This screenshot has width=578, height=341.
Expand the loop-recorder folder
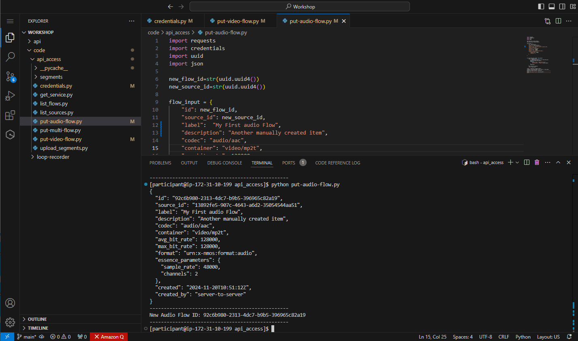pyautogui.click(x=81, y=157)
